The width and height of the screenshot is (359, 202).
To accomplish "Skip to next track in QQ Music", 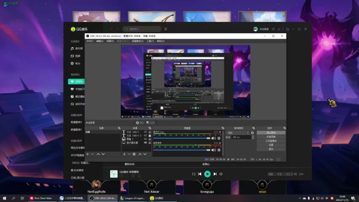I will point(215,174).
